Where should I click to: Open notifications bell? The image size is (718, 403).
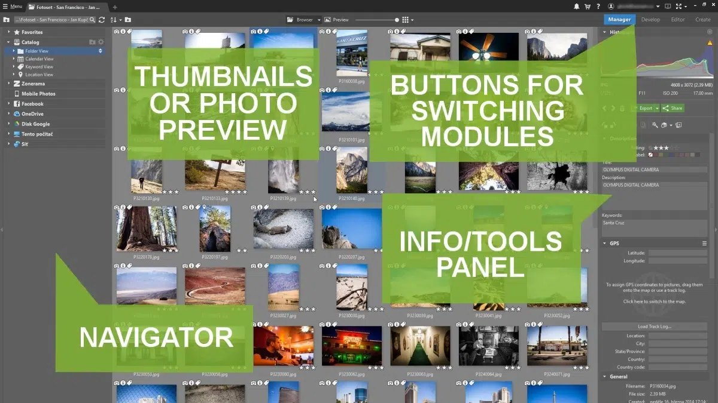point(576,7)
